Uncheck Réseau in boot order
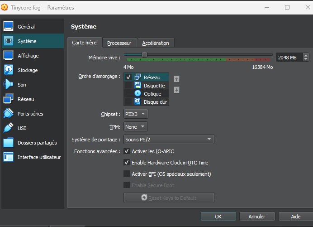 128,77
